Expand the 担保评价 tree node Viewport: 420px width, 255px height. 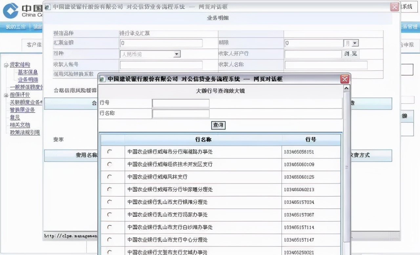(6, 95)
